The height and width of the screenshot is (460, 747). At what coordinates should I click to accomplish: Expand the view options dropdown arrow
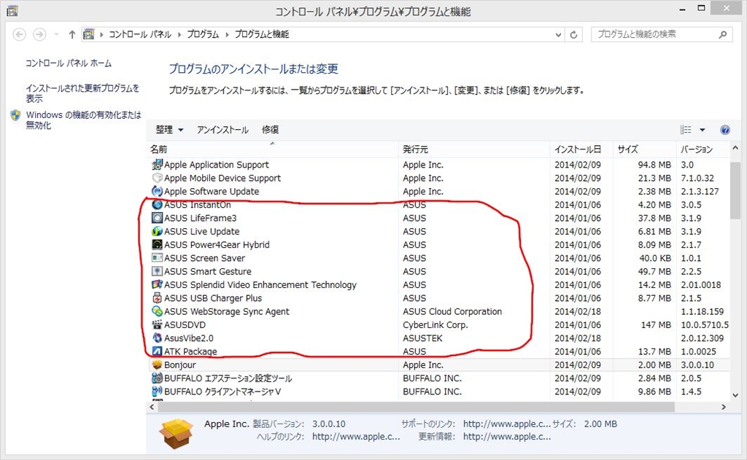pyautogui.click(x=703, y=130)
